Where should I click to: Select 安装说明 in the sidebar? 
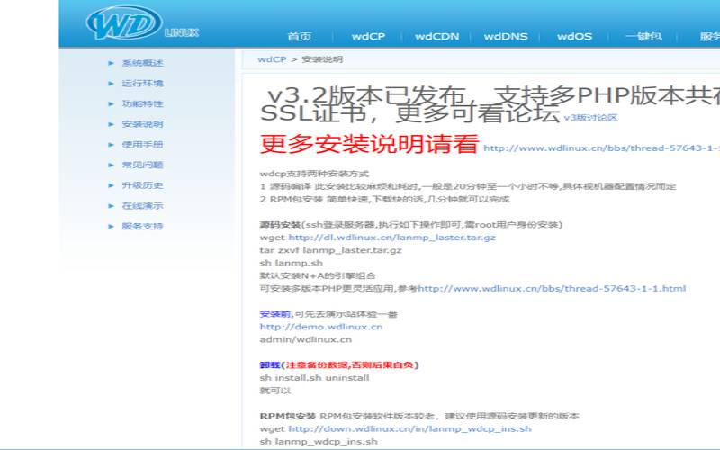(142, 124)
